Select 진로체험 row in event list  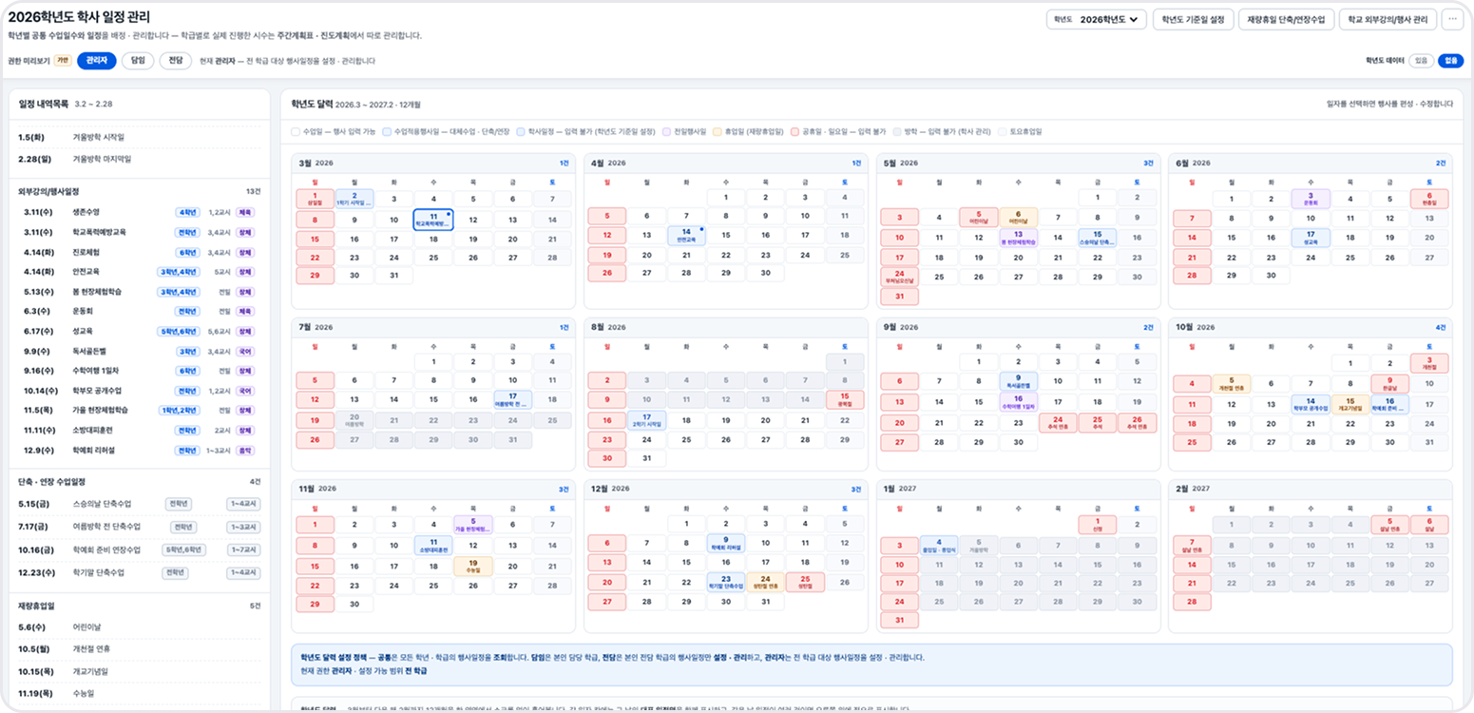[x=141, y=252]
